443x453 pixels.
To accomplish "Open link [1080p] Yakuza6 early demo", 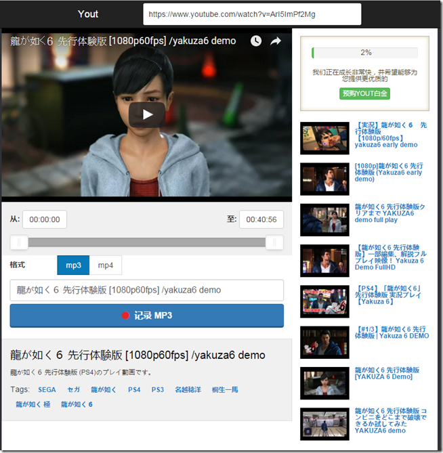I will tap(389, 173).
